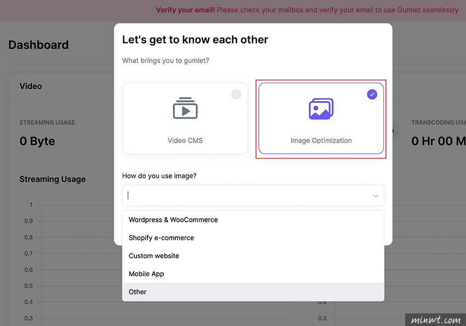
Task: Collapse the dropdown using chevron arrow
Action: [x=376, y=196]
